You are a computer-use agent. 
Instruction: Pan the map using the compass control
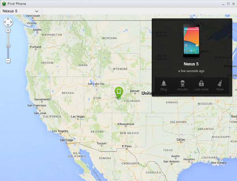click(x=8, y=22)
